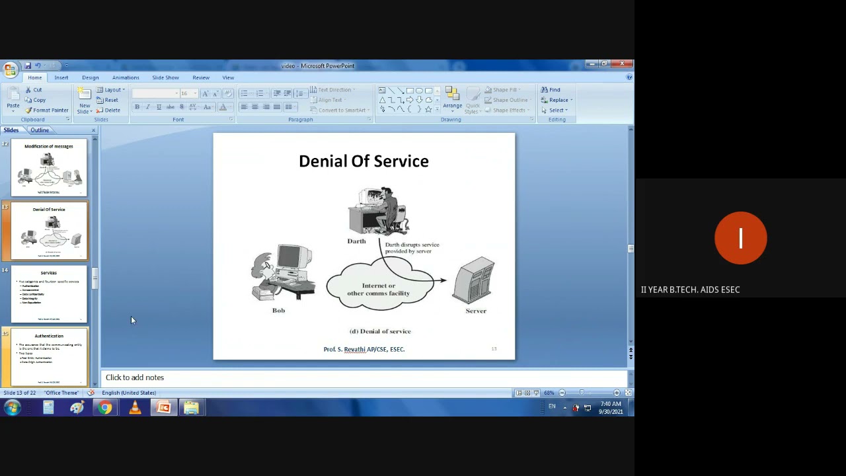Select the Services slide thumbnail

[x=49, y=294]
